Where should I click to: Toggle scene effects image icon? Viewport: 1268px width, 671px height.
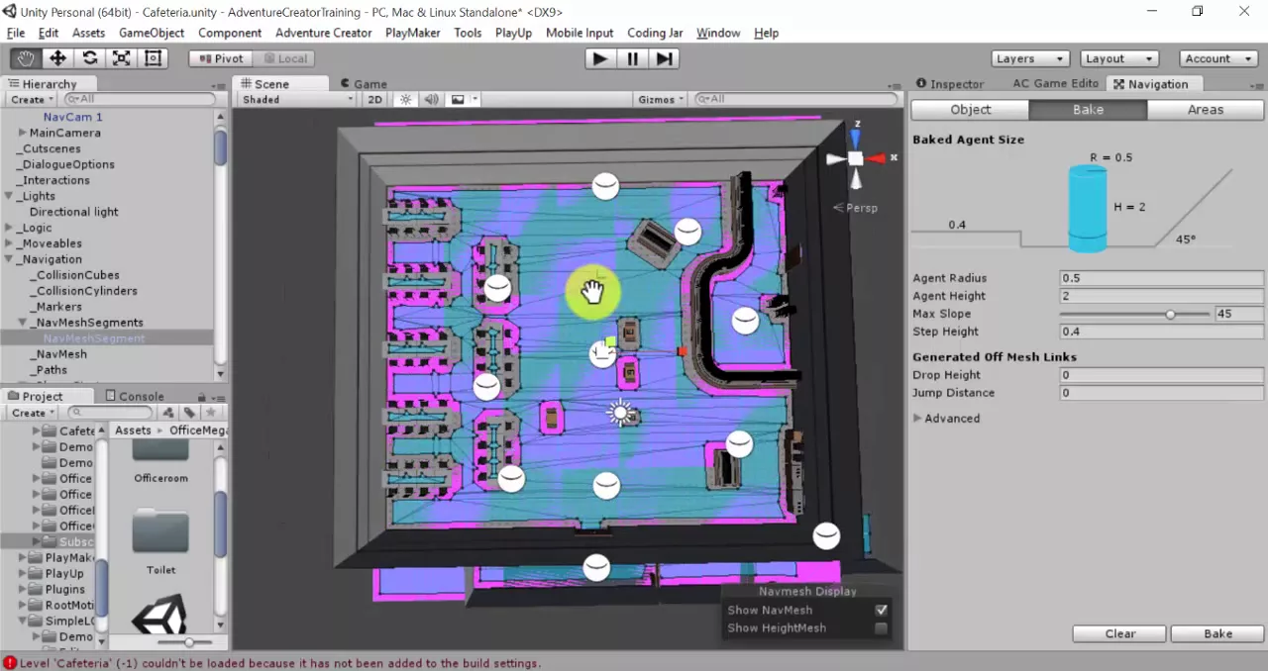coord(458,99)
